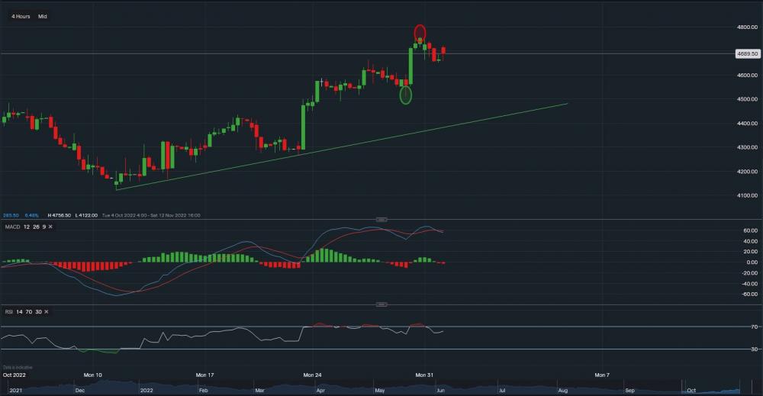Jump to Apr in the navigator timeline
The image size is (763, 396).
click(320, 391)
